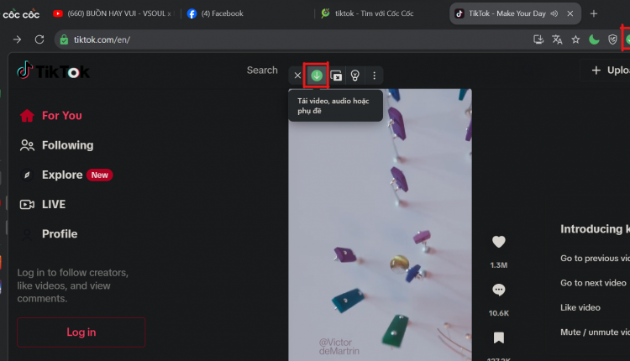Open the three-dot more options menu
The height and width of the screenshot is (361, 630).
coord(374,75)
